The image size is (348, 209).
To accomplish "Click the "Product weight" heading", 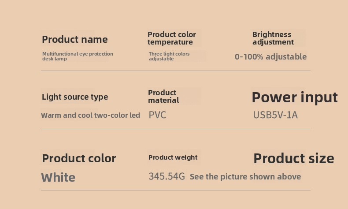I will [173, 157].
